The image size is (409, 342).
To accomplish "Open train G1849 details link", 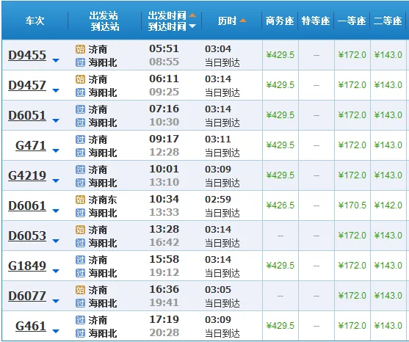I will [x=27, y=266].
